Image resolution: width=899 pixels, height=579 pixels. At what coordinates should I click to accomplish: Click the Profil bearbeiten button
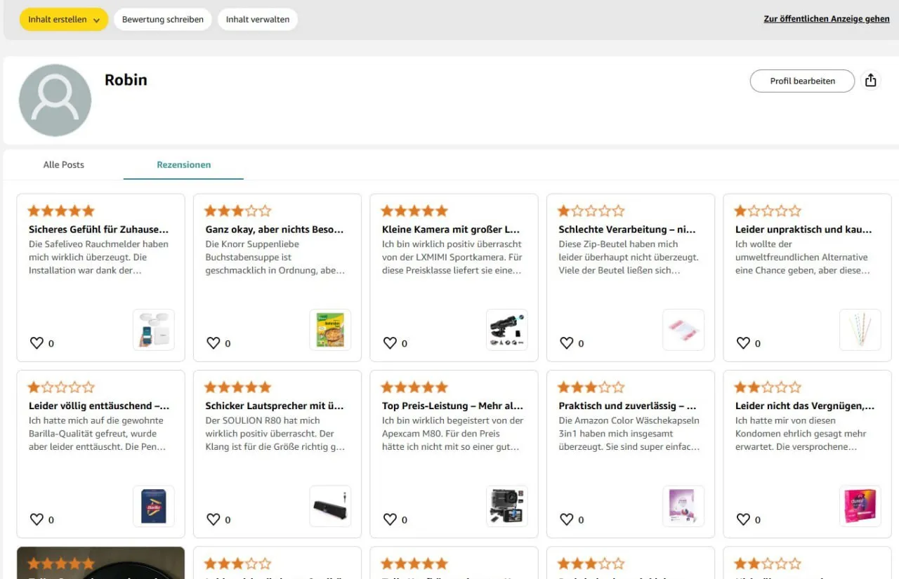coord(802,81)
